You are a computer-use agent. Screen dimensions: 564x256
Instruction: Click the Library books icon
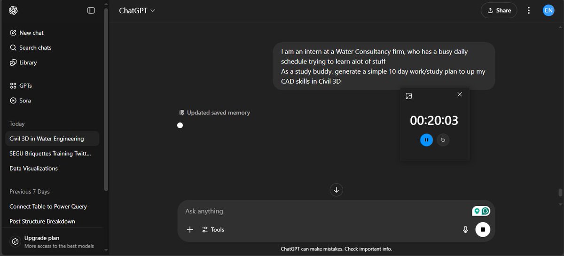[x=13, y=62]
